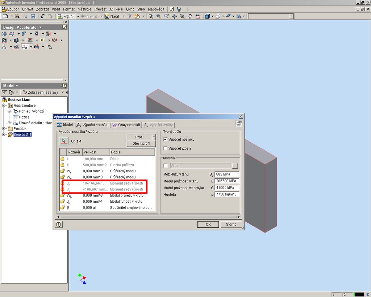
Task: Open the Profil button dropdown arrow
Action: [x=154, y=137]
